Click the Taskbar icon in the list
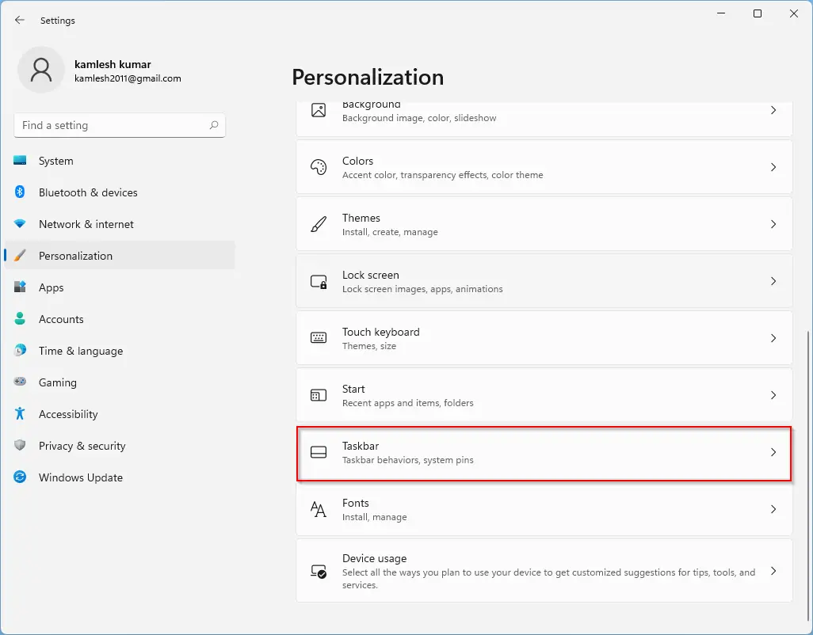Image resolution: width=813 pixels, height=635 pixels. (319, 452)
